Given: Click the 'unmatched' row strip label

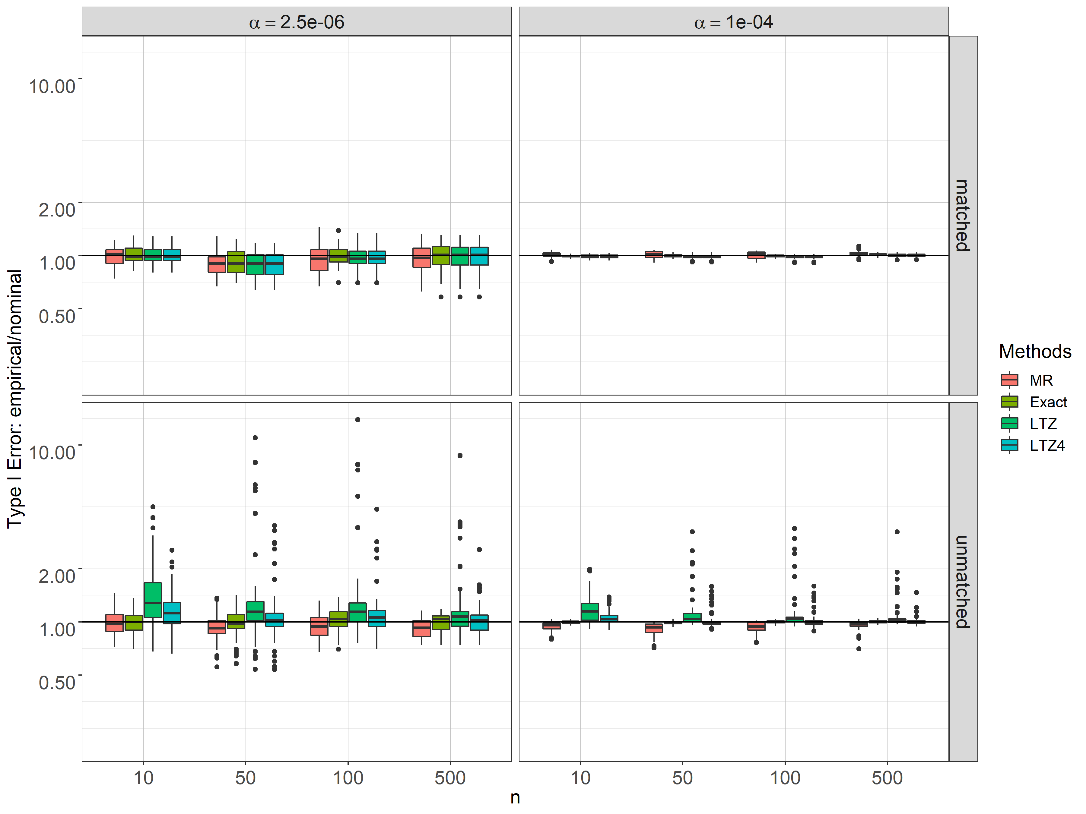Looking at the screenshot, I should click(x=963, y=582).
